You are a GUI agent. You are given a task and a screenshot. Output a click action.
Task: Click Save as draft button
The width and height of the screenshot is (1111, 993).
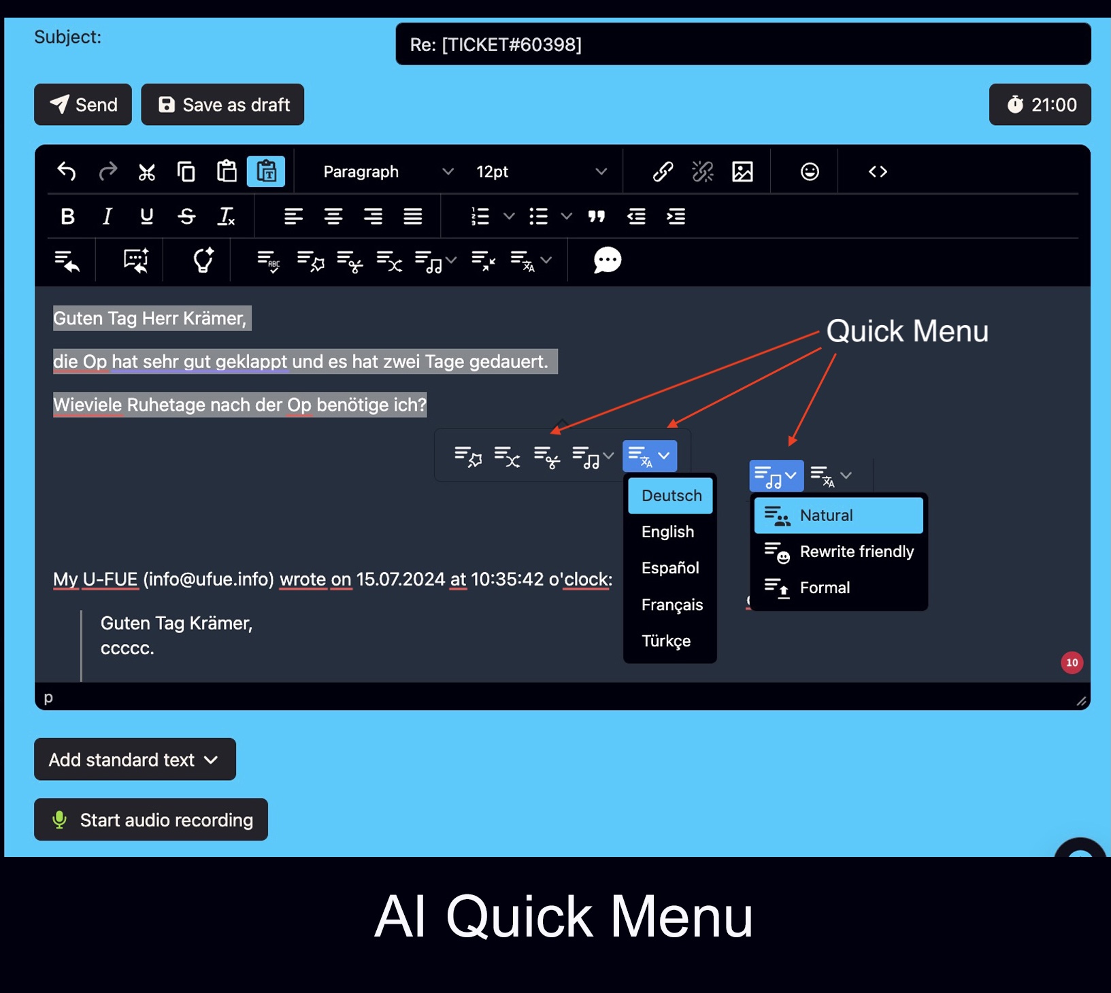(222, 105)
